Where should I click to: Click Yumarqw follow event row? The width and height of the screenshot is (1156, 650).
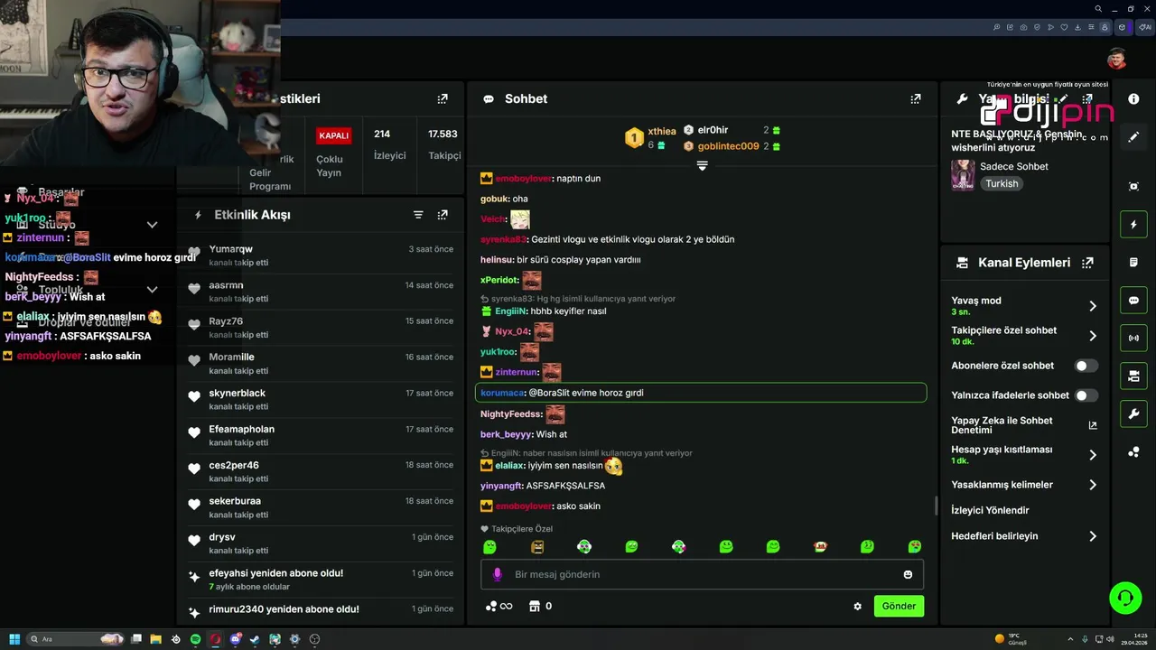321,255
